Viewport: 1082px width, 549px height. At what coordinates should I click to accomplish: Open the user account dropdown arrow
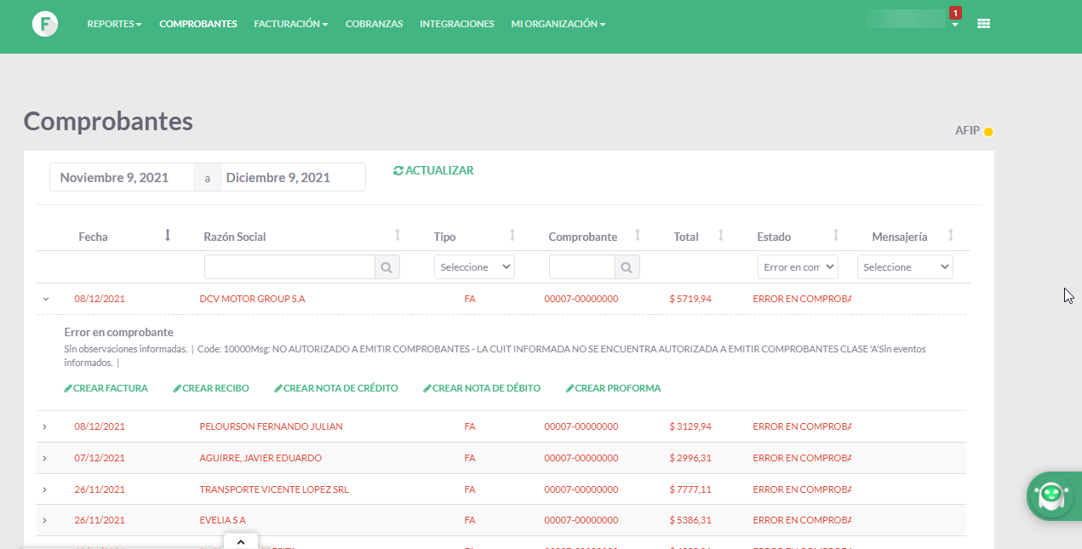(x=955, y=26)
